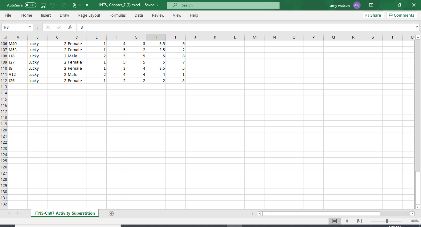The width and height of the screenshot is (421, 227).
Task: Open the Data ribbon tab
Action: click(x=139, y=15)
